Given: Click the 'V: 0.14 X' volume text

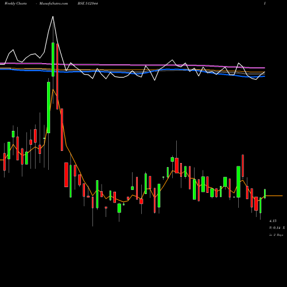Looking at the screenshot, I should coord(277,228).
